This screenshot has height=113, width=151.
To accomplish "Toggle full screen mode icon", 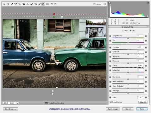I will click(105, 4).
